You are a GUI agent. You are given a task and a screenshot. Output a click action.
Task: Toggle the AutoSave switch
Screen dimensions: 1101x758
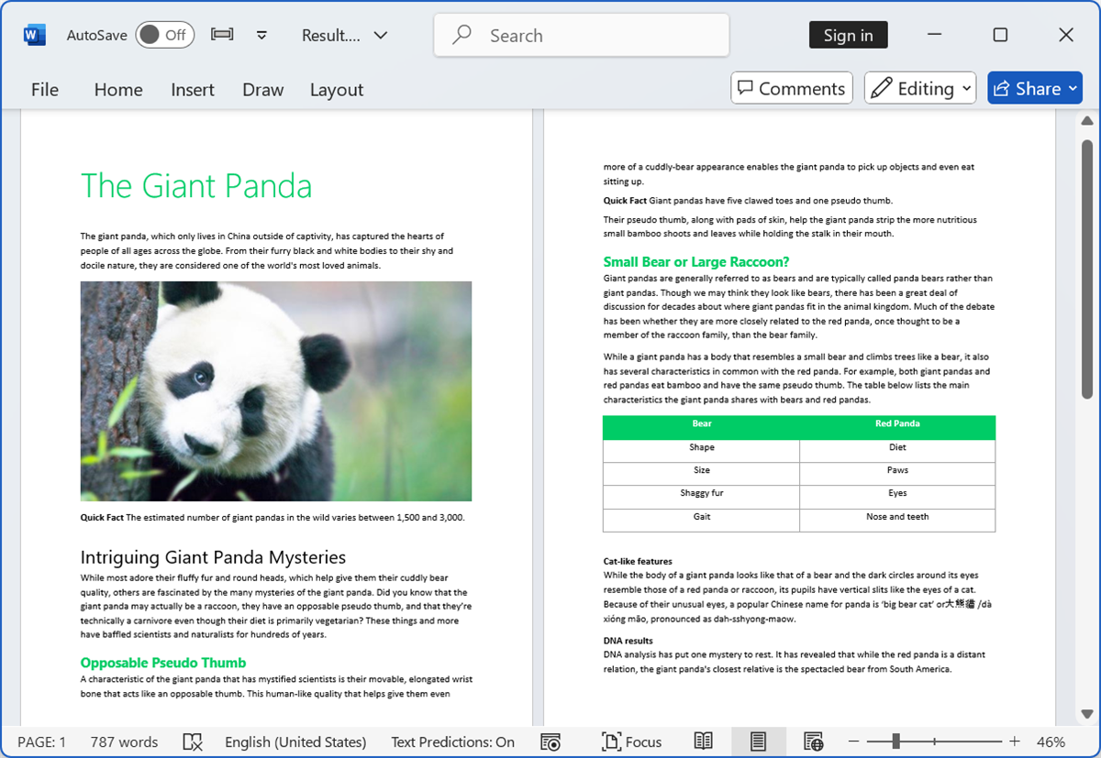[162, 35]
